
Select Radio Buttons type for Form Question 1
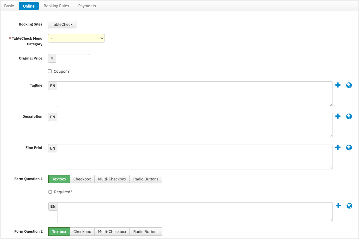coord(146,179)
